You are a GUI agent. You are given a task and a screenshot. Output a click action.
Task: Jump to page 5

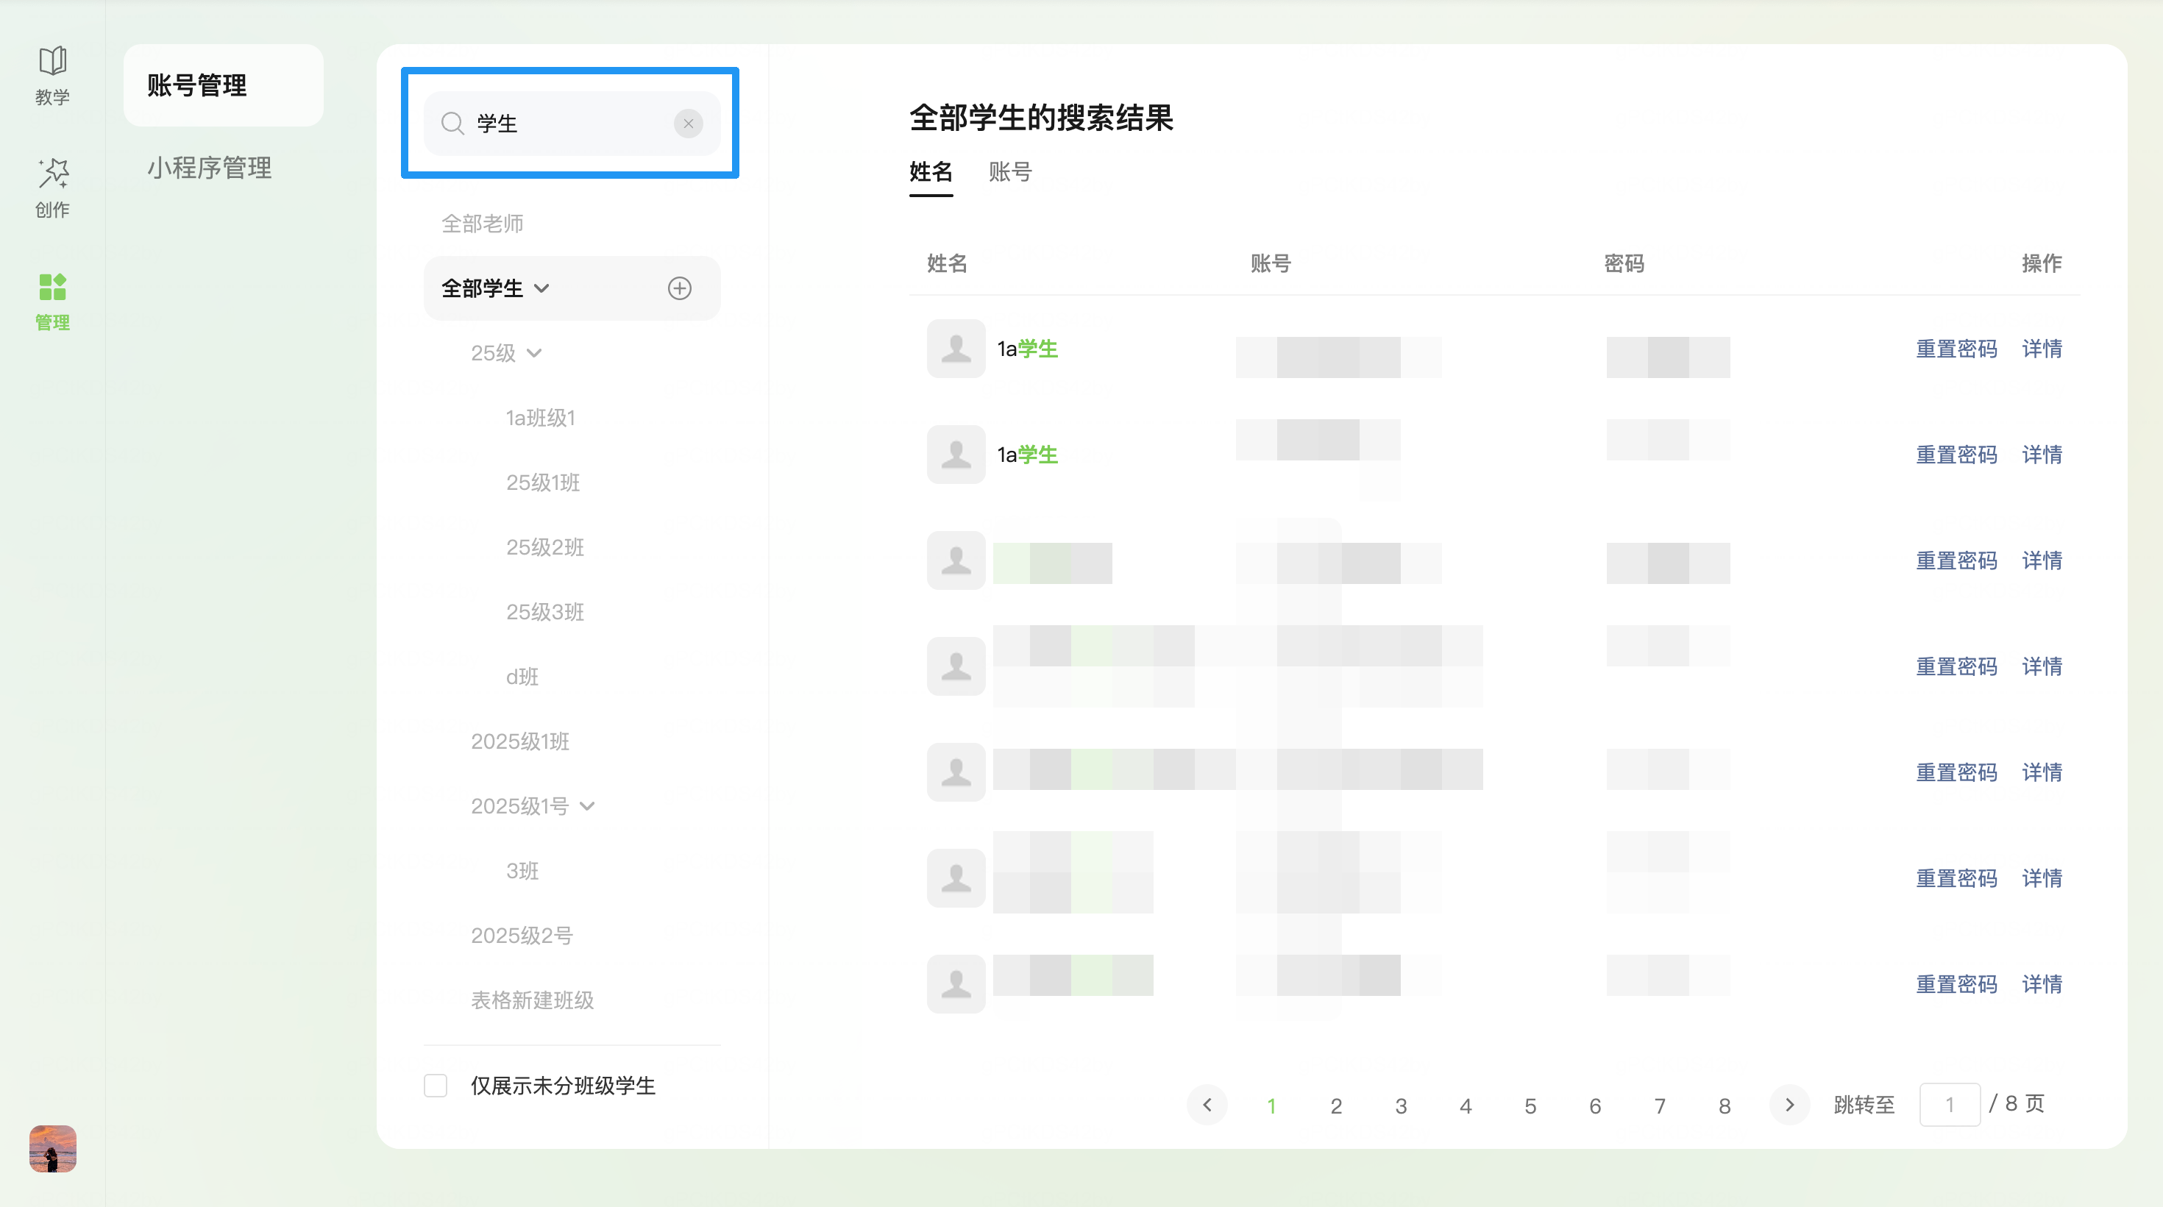1530,1105
